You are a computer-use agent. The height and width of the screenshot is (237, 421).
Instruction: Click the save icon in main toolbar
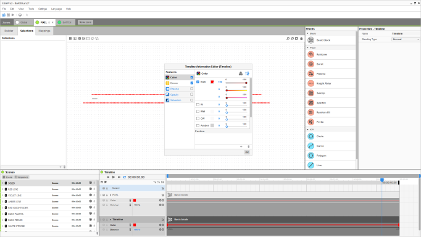(8, 15)
